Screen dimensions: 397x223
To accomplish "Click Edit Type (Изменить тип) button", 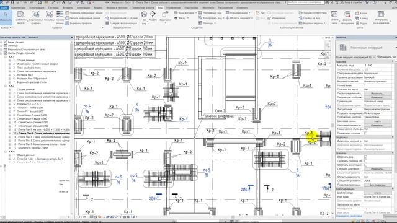I will pos(386,58).
